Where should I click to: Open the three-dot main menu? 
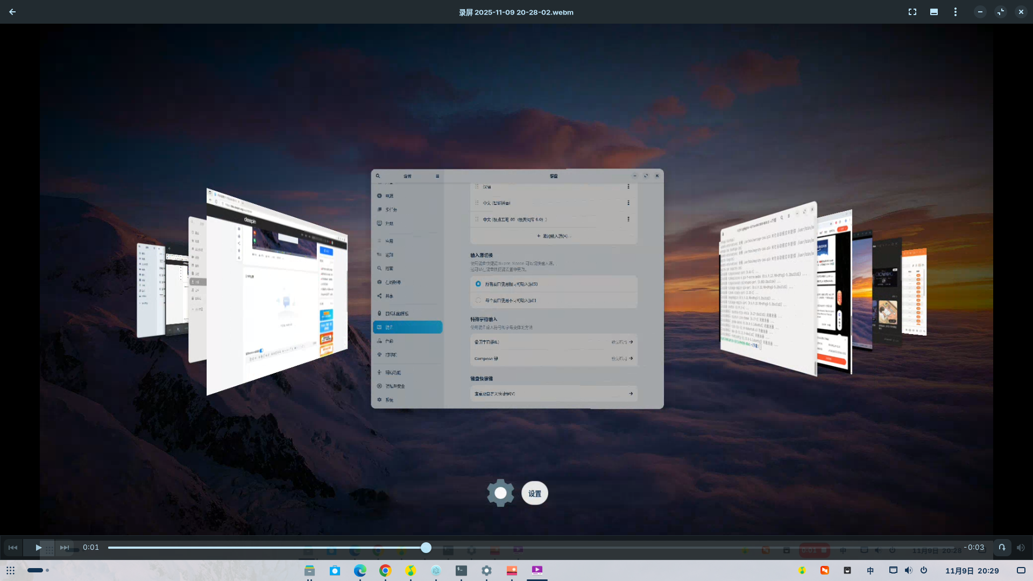coord(956,12)
